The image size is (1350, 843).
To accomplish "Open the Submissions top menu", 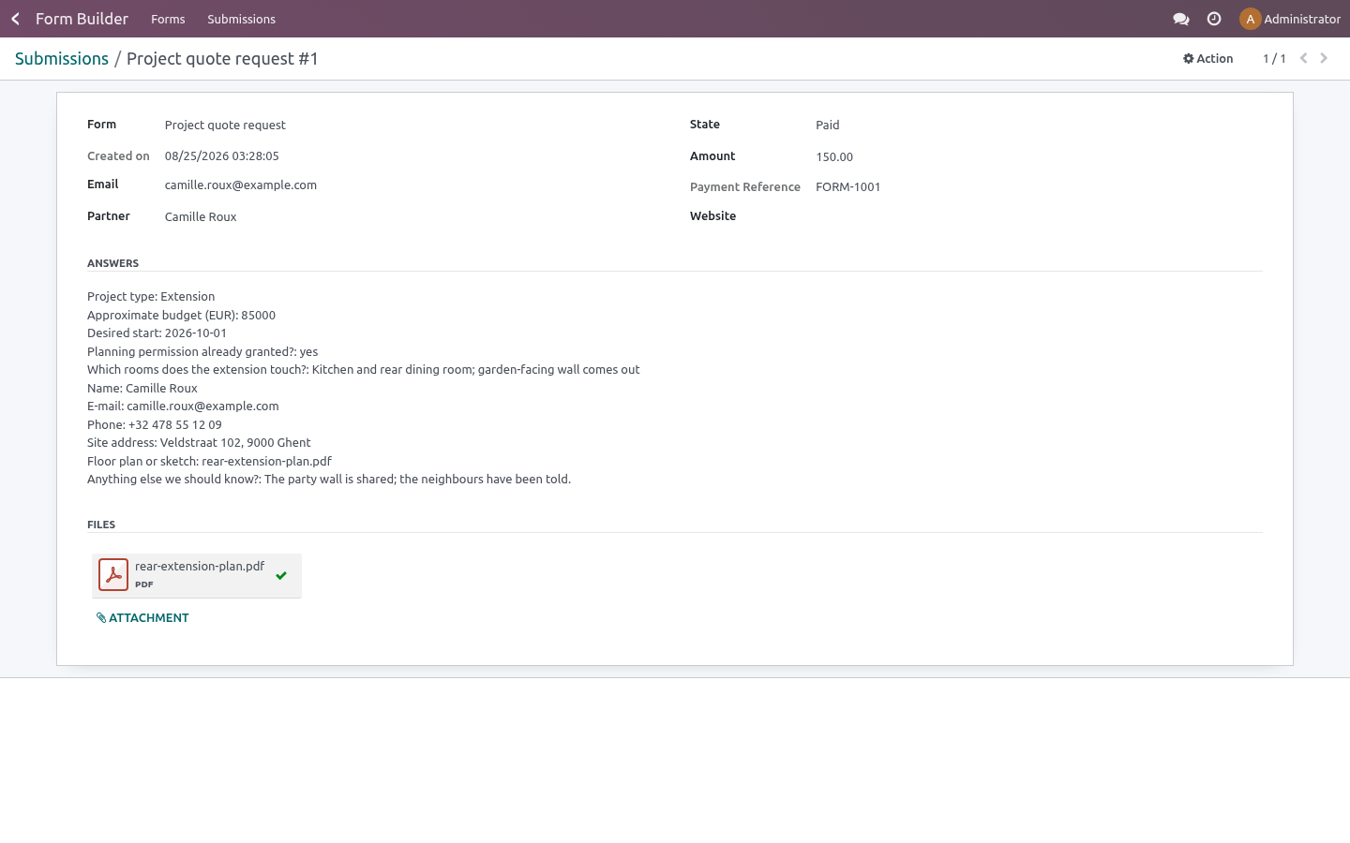I will point(241,19).
